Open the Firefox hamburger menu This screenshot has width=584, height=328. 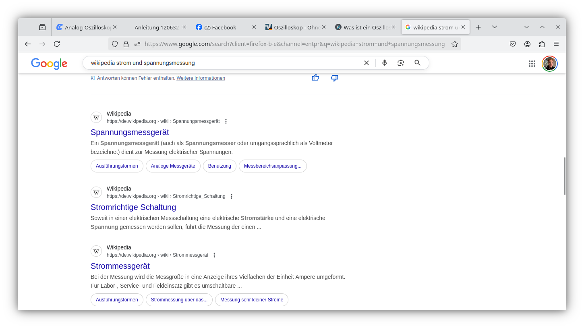tap(557, 44)
